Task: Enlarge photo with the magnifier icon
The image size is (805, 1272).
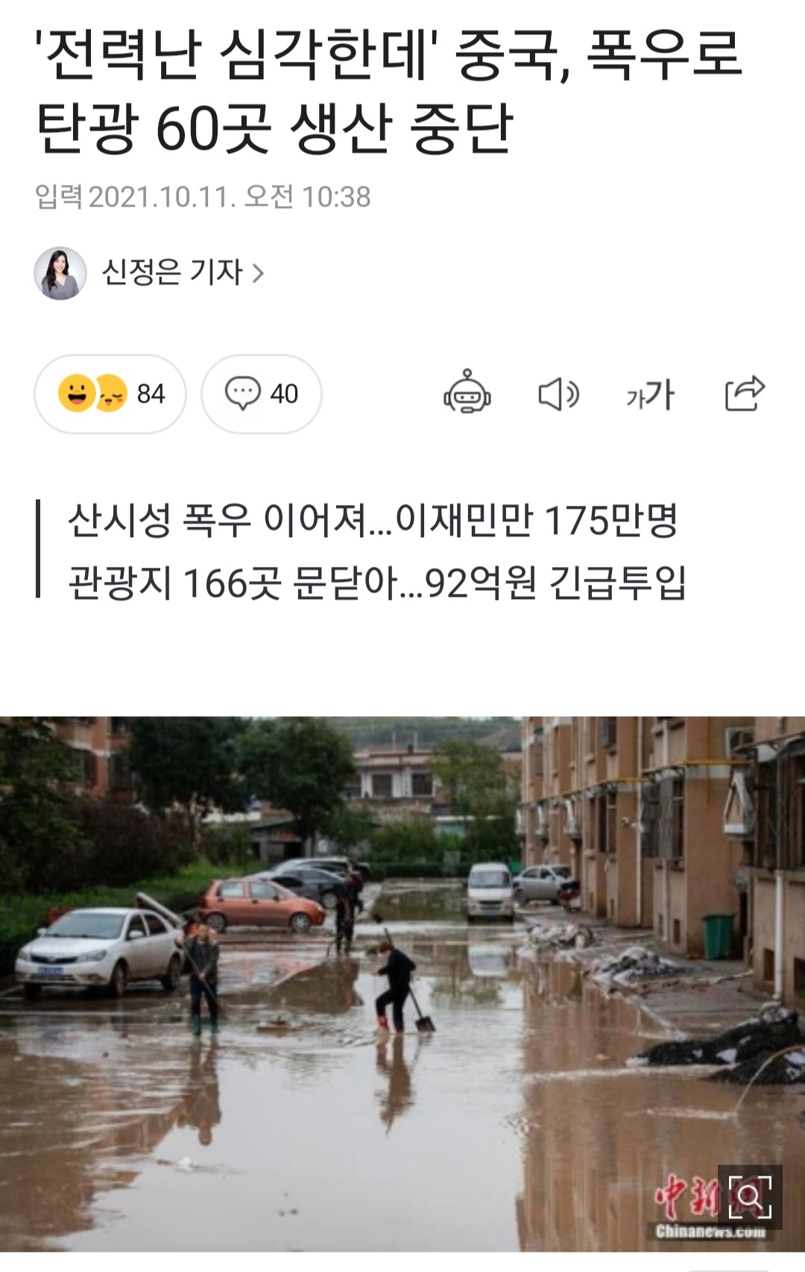Action: 750,1197
